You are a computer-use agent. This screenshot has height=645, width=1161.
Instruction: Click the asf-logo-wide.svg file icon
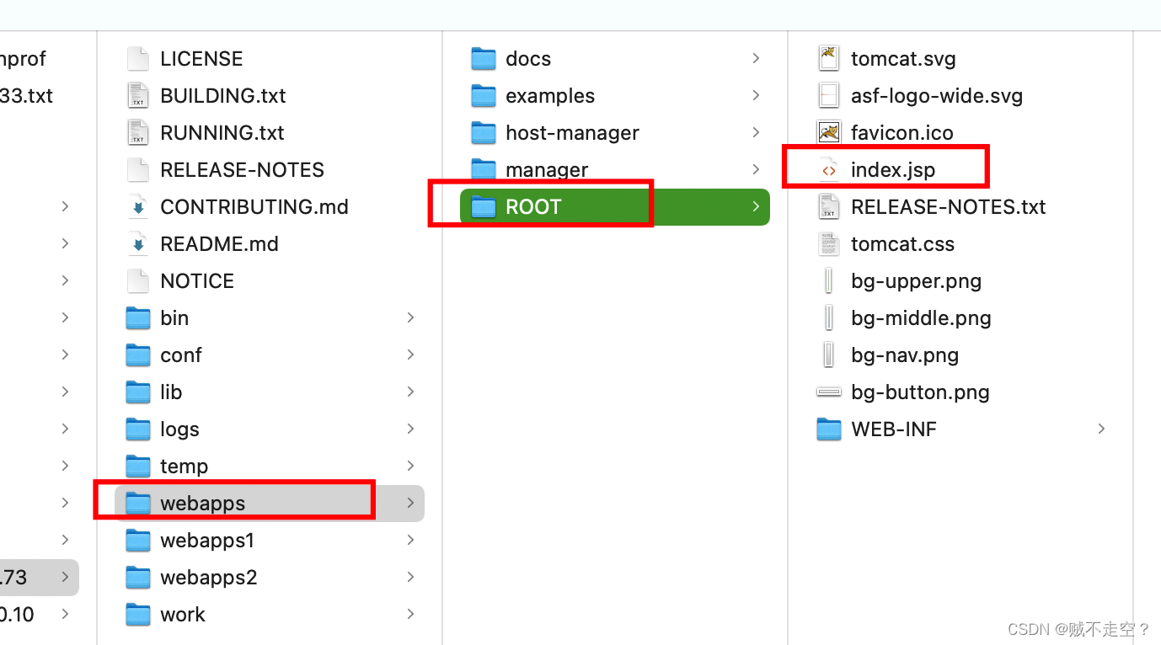click(x=829, y=95)
